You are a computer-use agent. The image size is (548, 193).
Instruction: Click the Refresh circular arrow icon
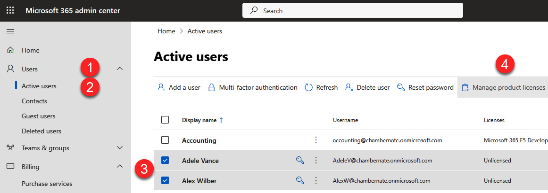[308, 87]
